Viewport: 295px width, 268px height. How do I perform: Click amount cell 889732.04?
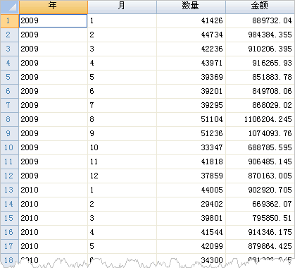(260, 21)
